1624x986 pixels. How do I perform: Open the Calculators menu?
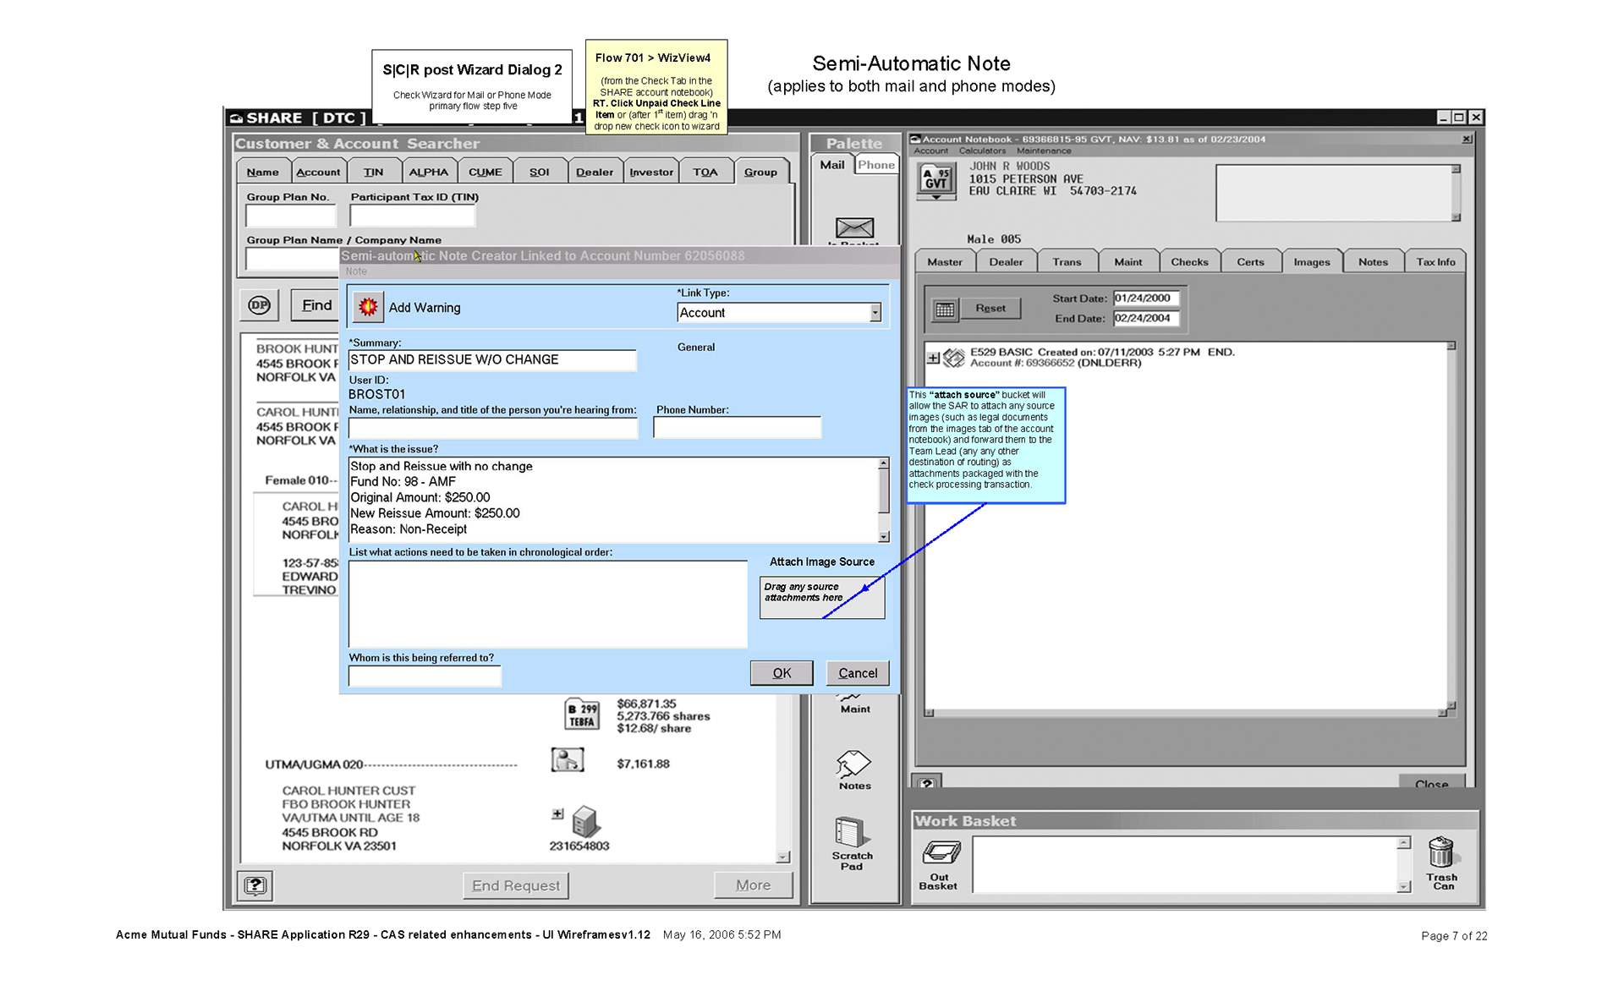[x=982, y=151]
